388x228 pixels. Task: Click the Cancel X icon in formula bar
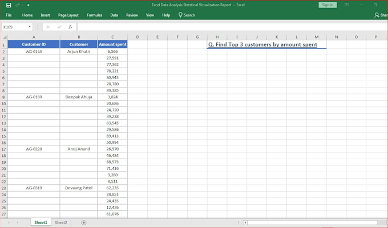click(48, 27)
